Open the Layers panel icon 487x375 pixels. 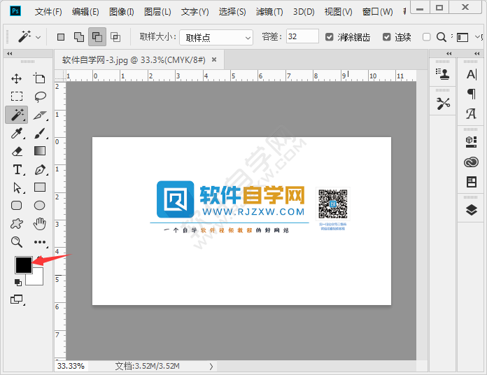point(472,210)
